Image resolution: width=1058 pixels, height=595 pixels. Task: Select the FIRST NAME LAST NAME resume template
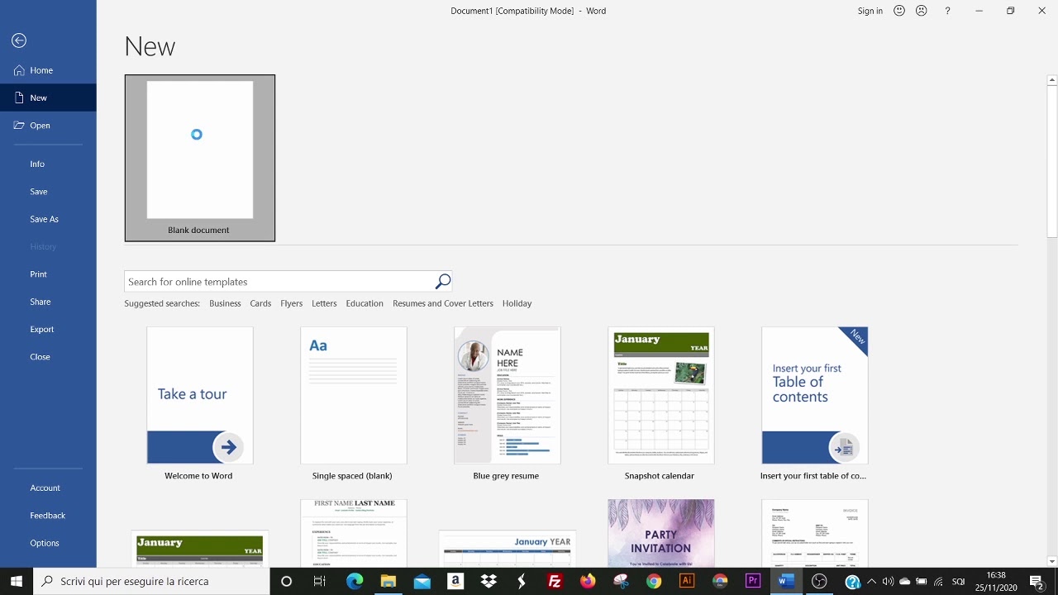pos(354,533)
